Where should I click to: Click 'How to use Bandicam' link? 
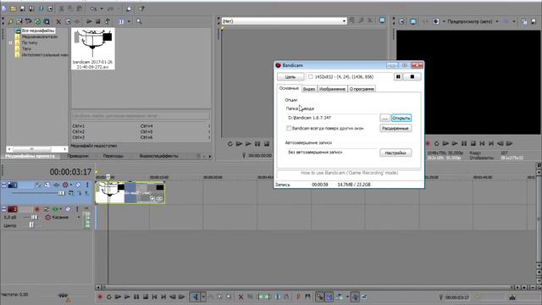[x=349, y=173]
